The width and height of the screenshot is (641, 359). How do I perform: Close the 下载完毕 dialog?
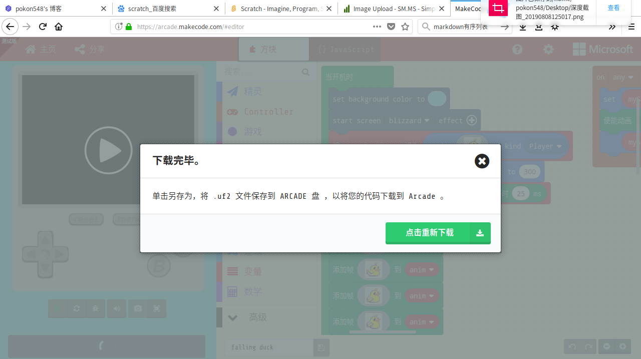tap(482, 161)
